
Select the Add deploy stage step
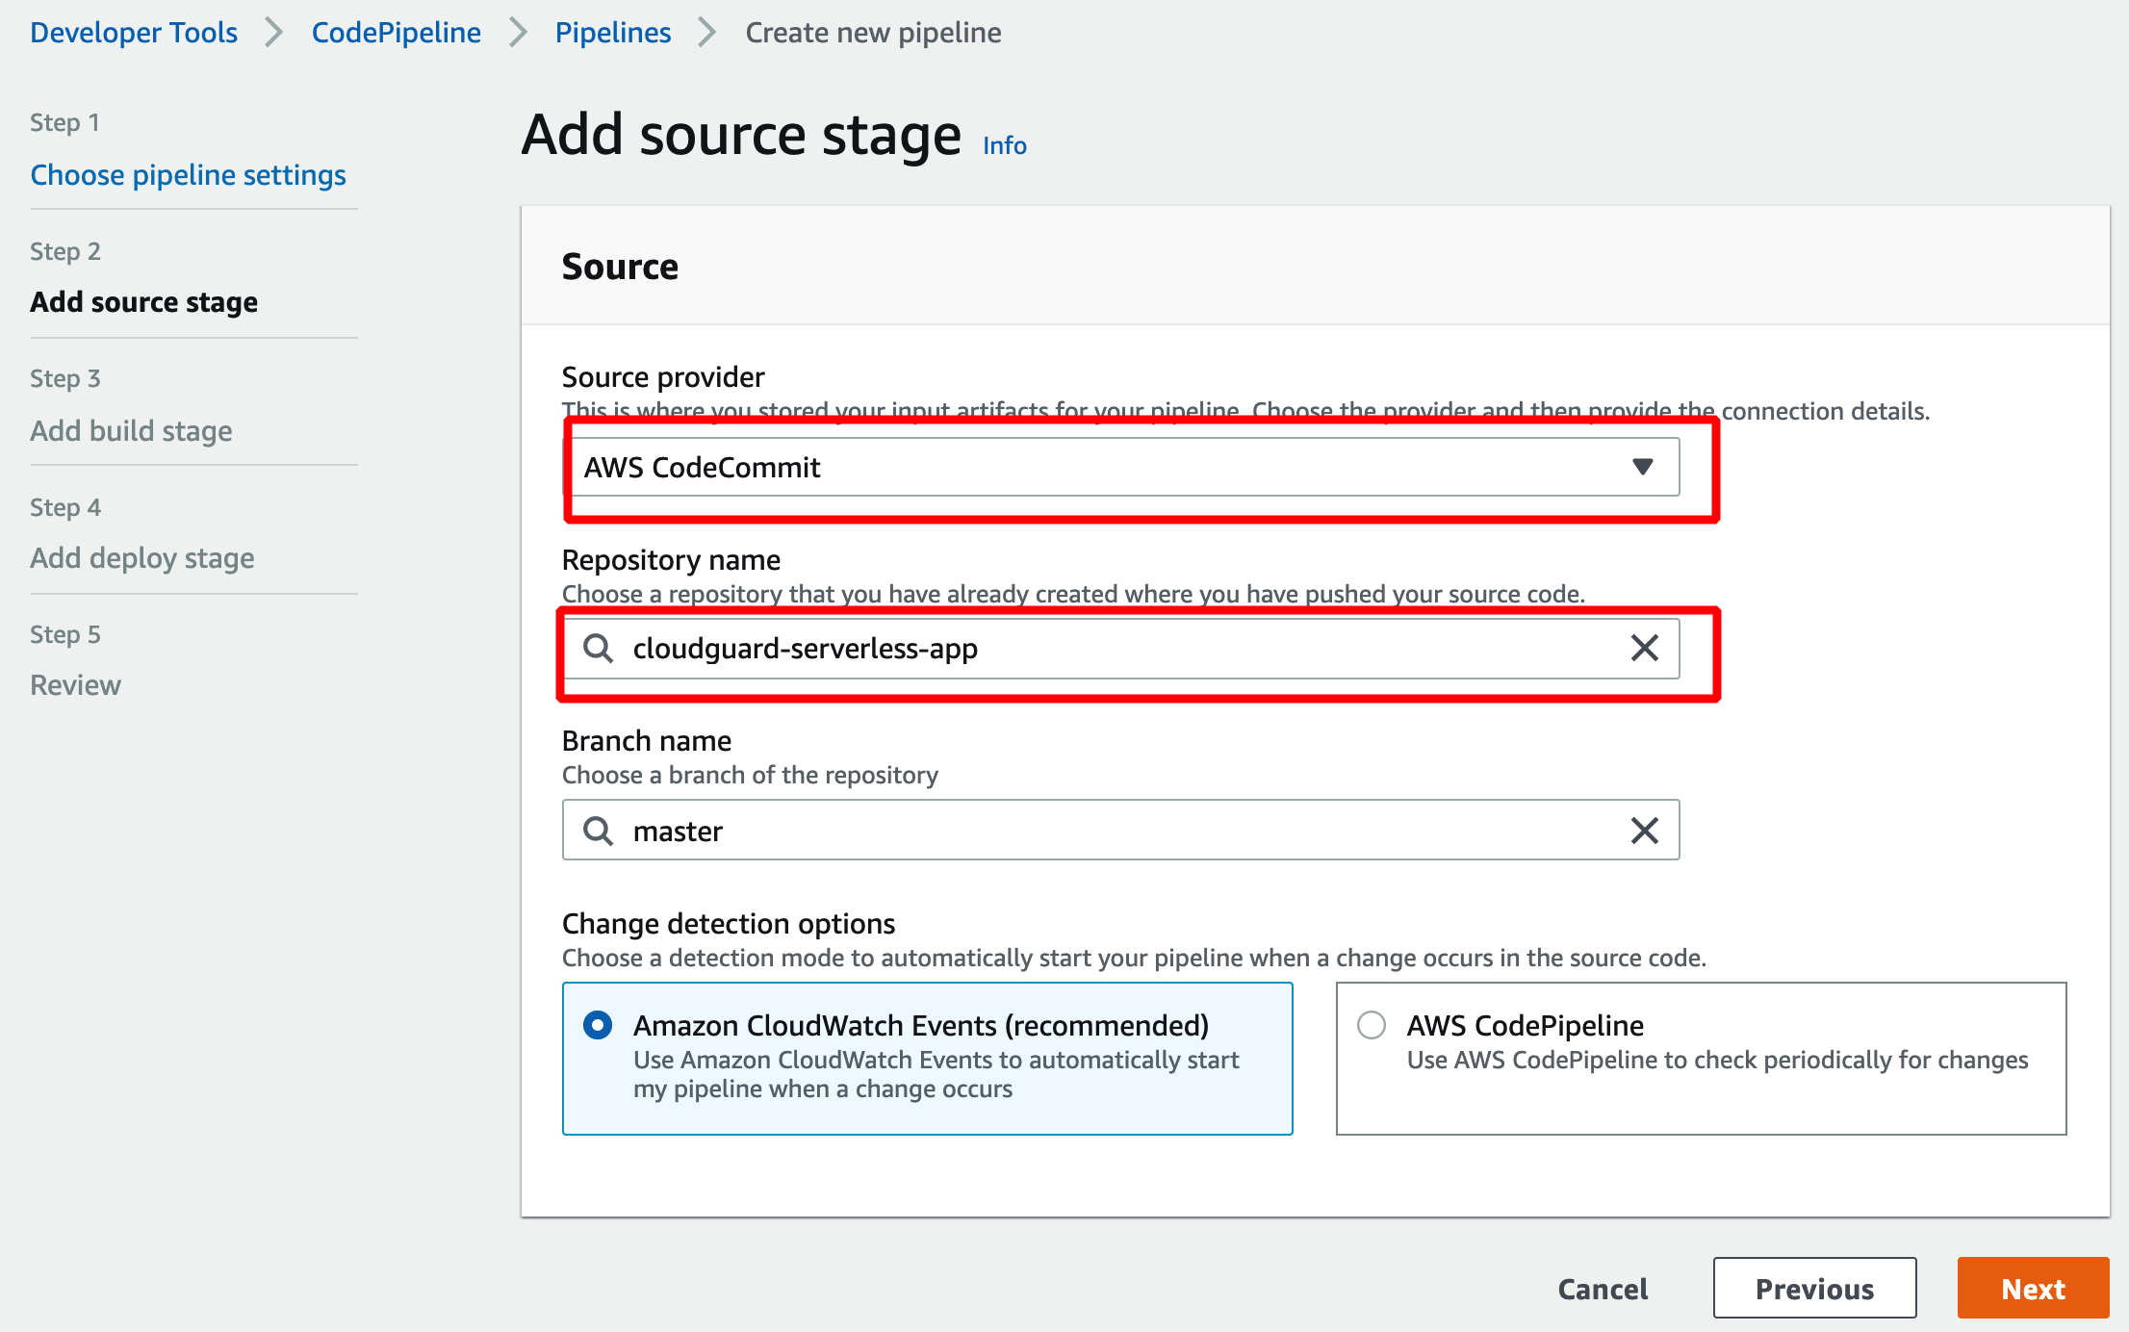click(141, 557)
